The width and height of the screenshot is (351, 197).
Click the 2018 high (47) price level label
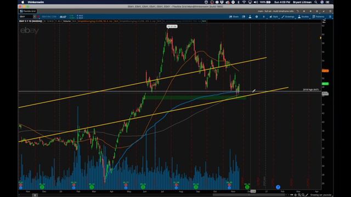coord(311,90)
